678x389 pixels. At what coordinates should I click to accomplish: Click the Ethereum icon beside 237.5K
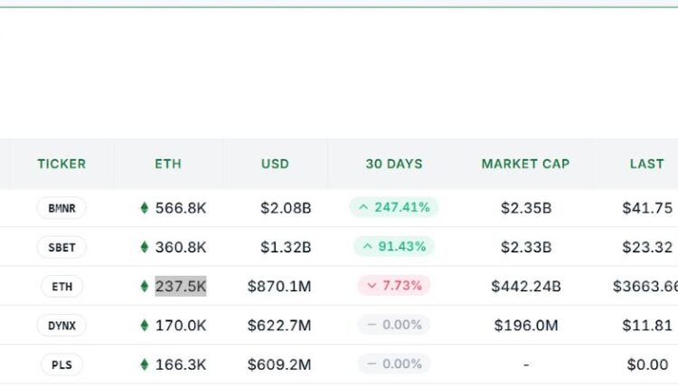(x=144, y=287)
